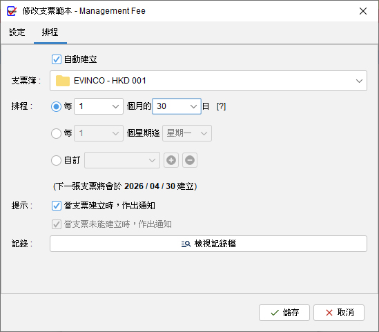
Task: Click the plus icon beside custom schedule
Action: (171, 160)
